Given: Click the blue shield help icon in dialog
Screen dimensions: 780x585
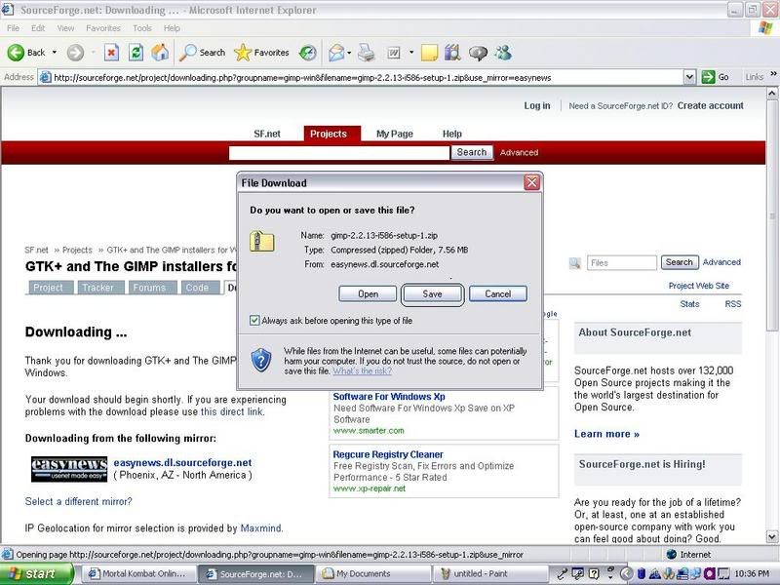Looking at the screenshot, I should pos(261,360).
